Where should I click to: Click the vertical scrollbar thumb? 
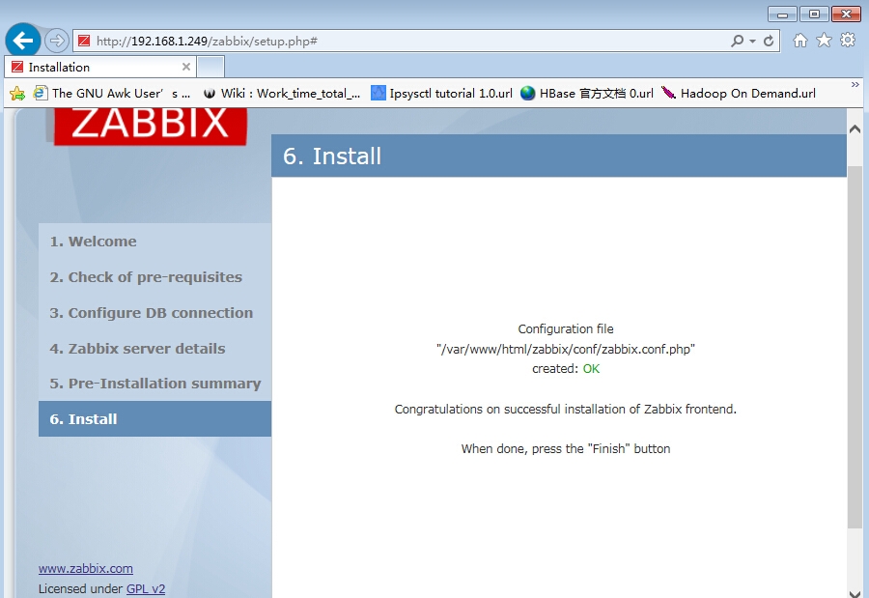click(x=855, y=347)
